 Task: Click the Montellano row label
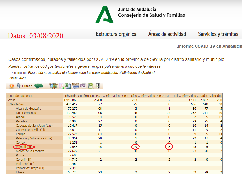(23, 147)
